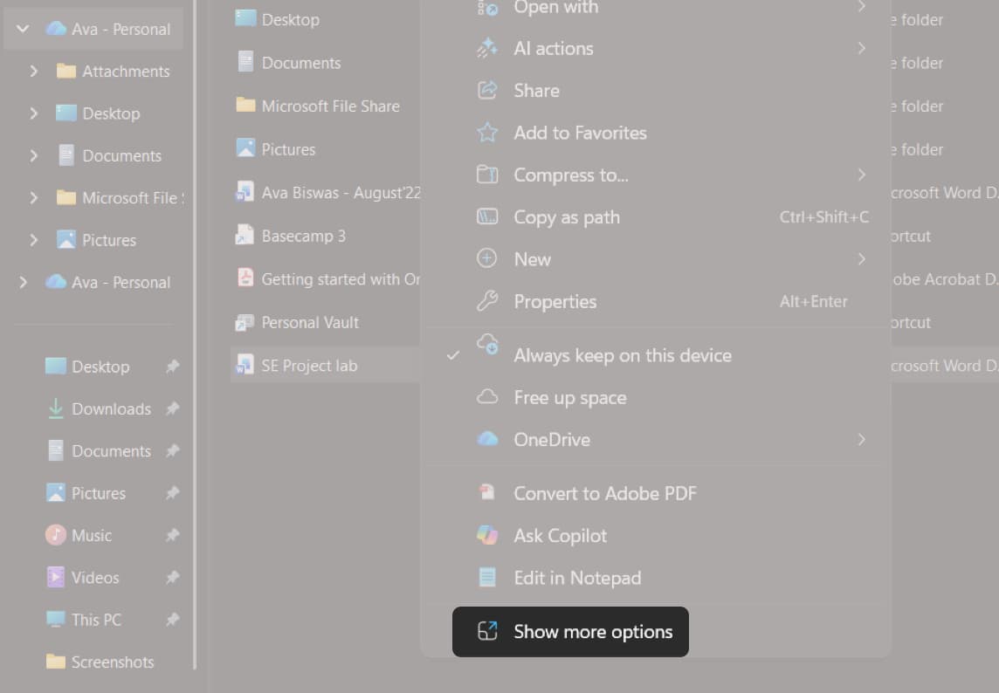
Task: Click the Add to Favorites star icon
Action: click(x=487, y=132)
